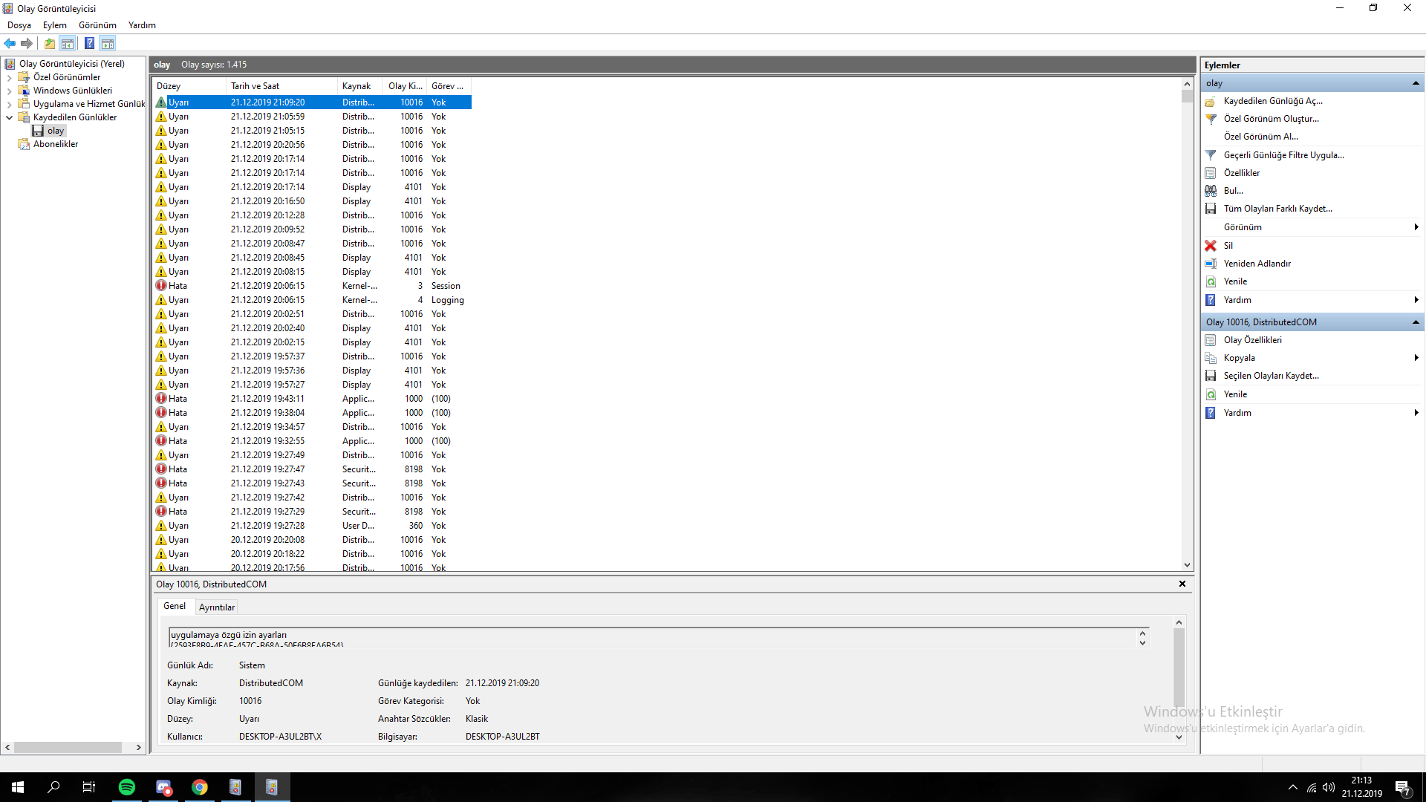Screen dimensions: 1426x802
Task: Click Olay Özellikleri action link
Action: point(1252,340)
